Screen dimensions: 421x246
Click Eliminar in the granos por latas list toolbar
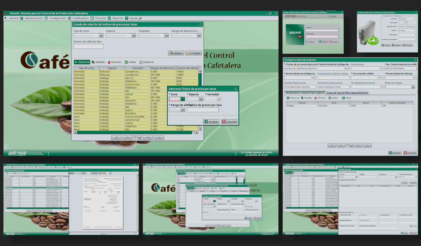click(114, 62)
